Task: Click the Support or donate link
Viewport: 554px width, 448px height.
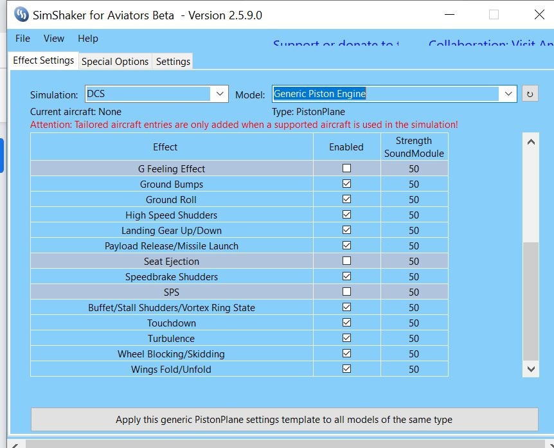Action: pyautogui.click(x=336, y=44)
